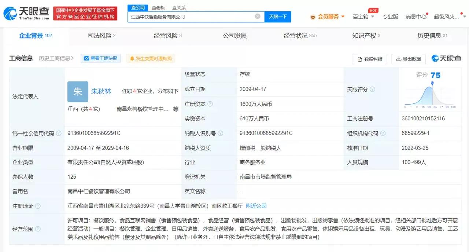
Task: Click inside the company name search field
Action: pos(183,16)
